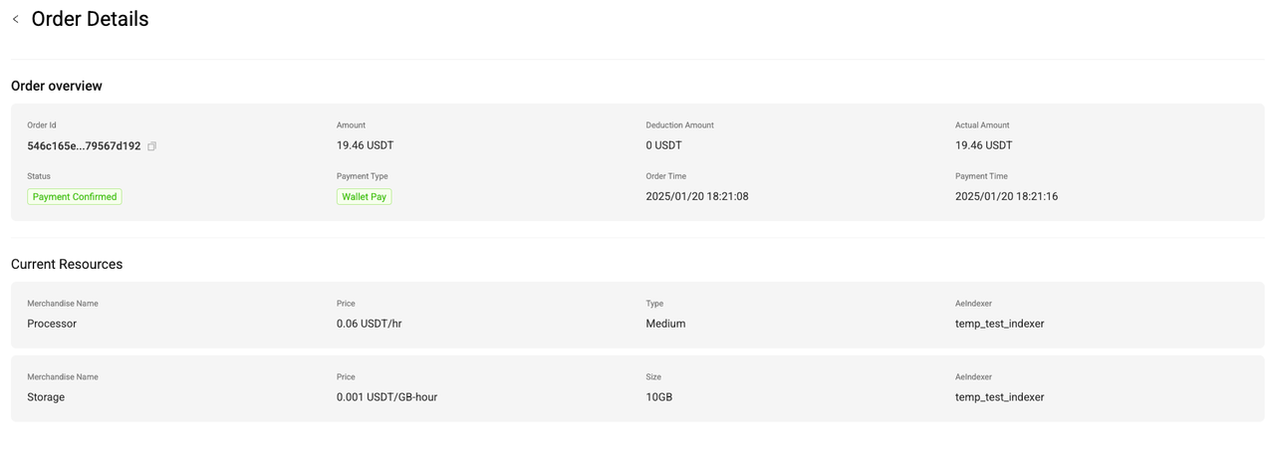
Task: Click the 10GB storage size value
Action: tap(659, 397)
